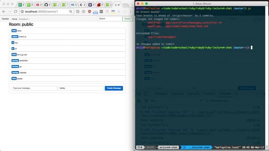Click 'On branch master' terminal line
Screen dimensions: 269x151
click(148, 12)
